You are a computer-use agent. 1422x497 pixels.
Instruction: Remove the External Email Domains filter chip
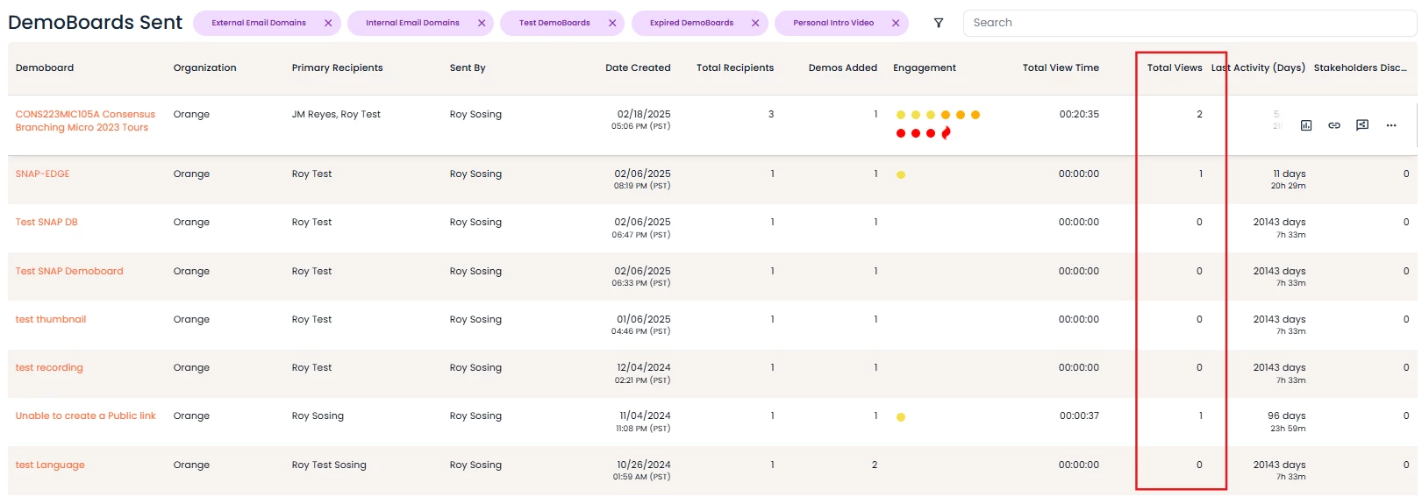point(328,24)
